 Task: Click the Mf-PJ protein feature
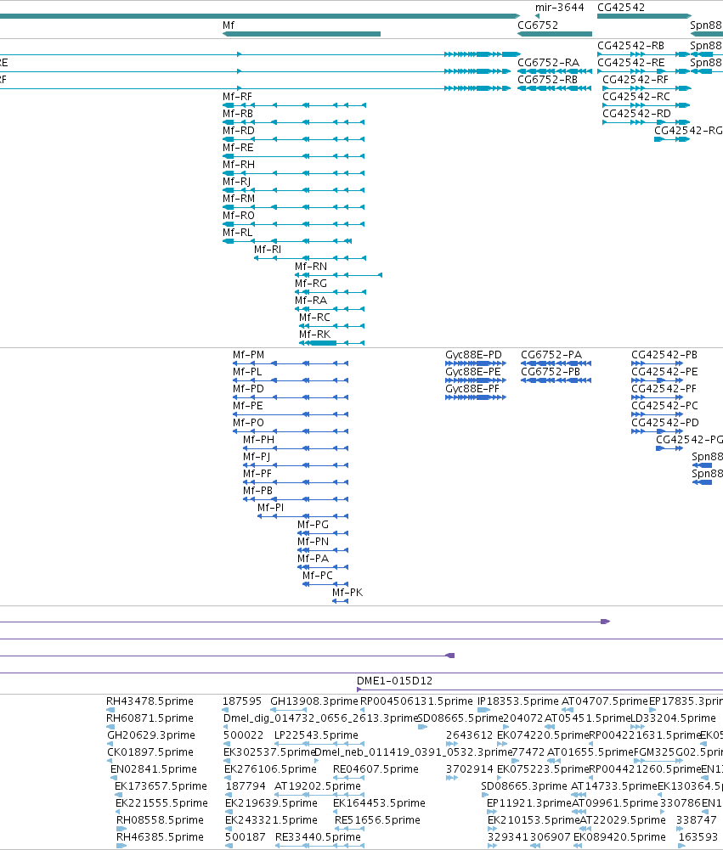pyautogui.click(x=296, y=465)
